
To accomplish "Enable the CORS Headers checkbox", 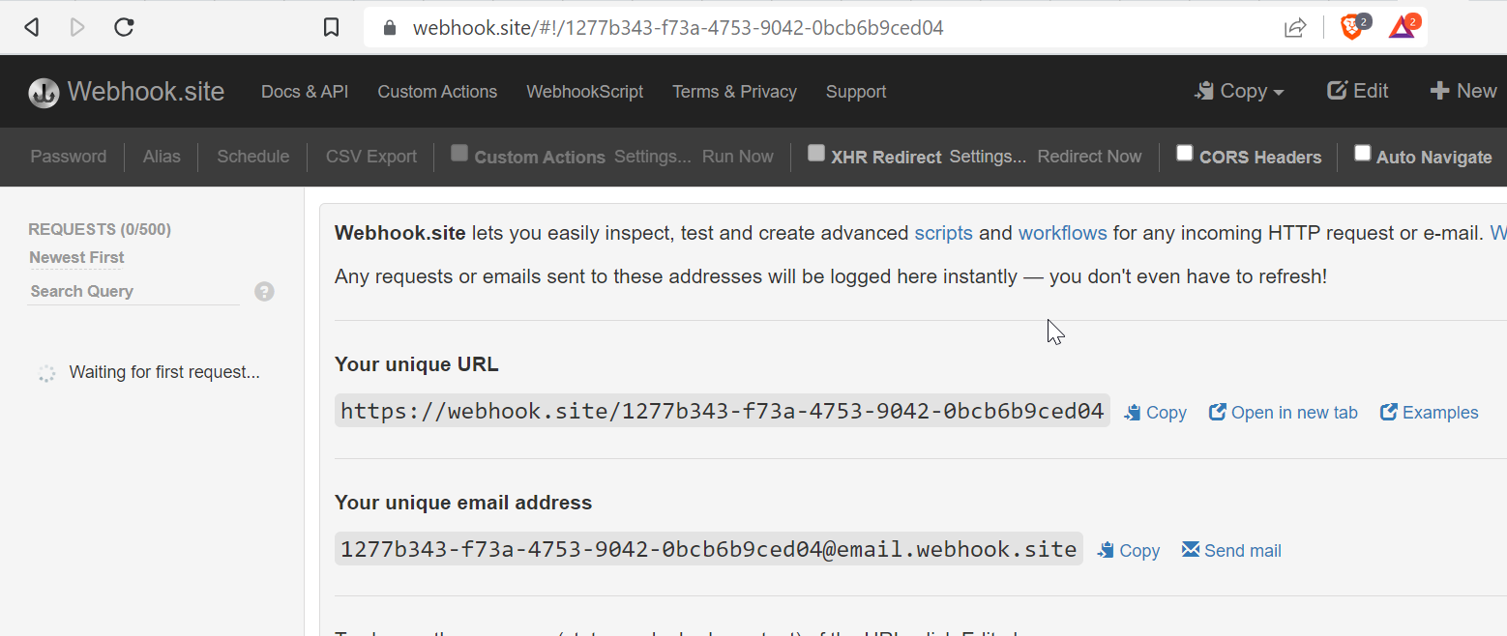I will [1184, 153].
